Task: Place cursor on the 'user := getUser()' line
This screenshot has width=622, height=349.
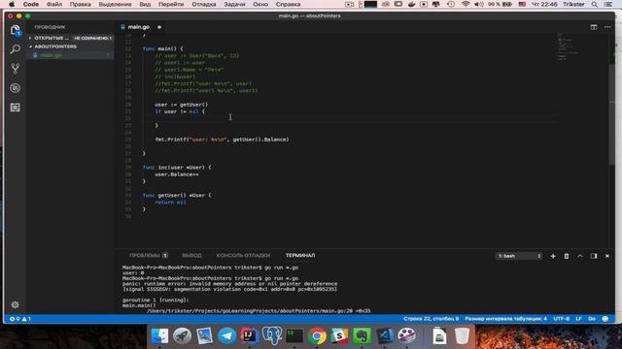Action: click(x=182, y=105)
